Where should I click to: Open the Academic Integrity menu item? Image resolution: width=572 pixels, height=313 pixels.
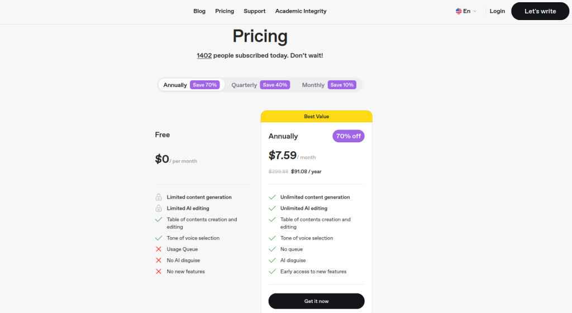pos(301,11)
